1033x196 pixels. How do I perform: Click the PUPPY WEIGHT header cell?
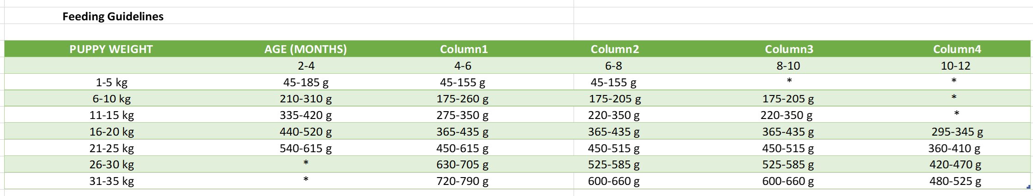[111, 49]
